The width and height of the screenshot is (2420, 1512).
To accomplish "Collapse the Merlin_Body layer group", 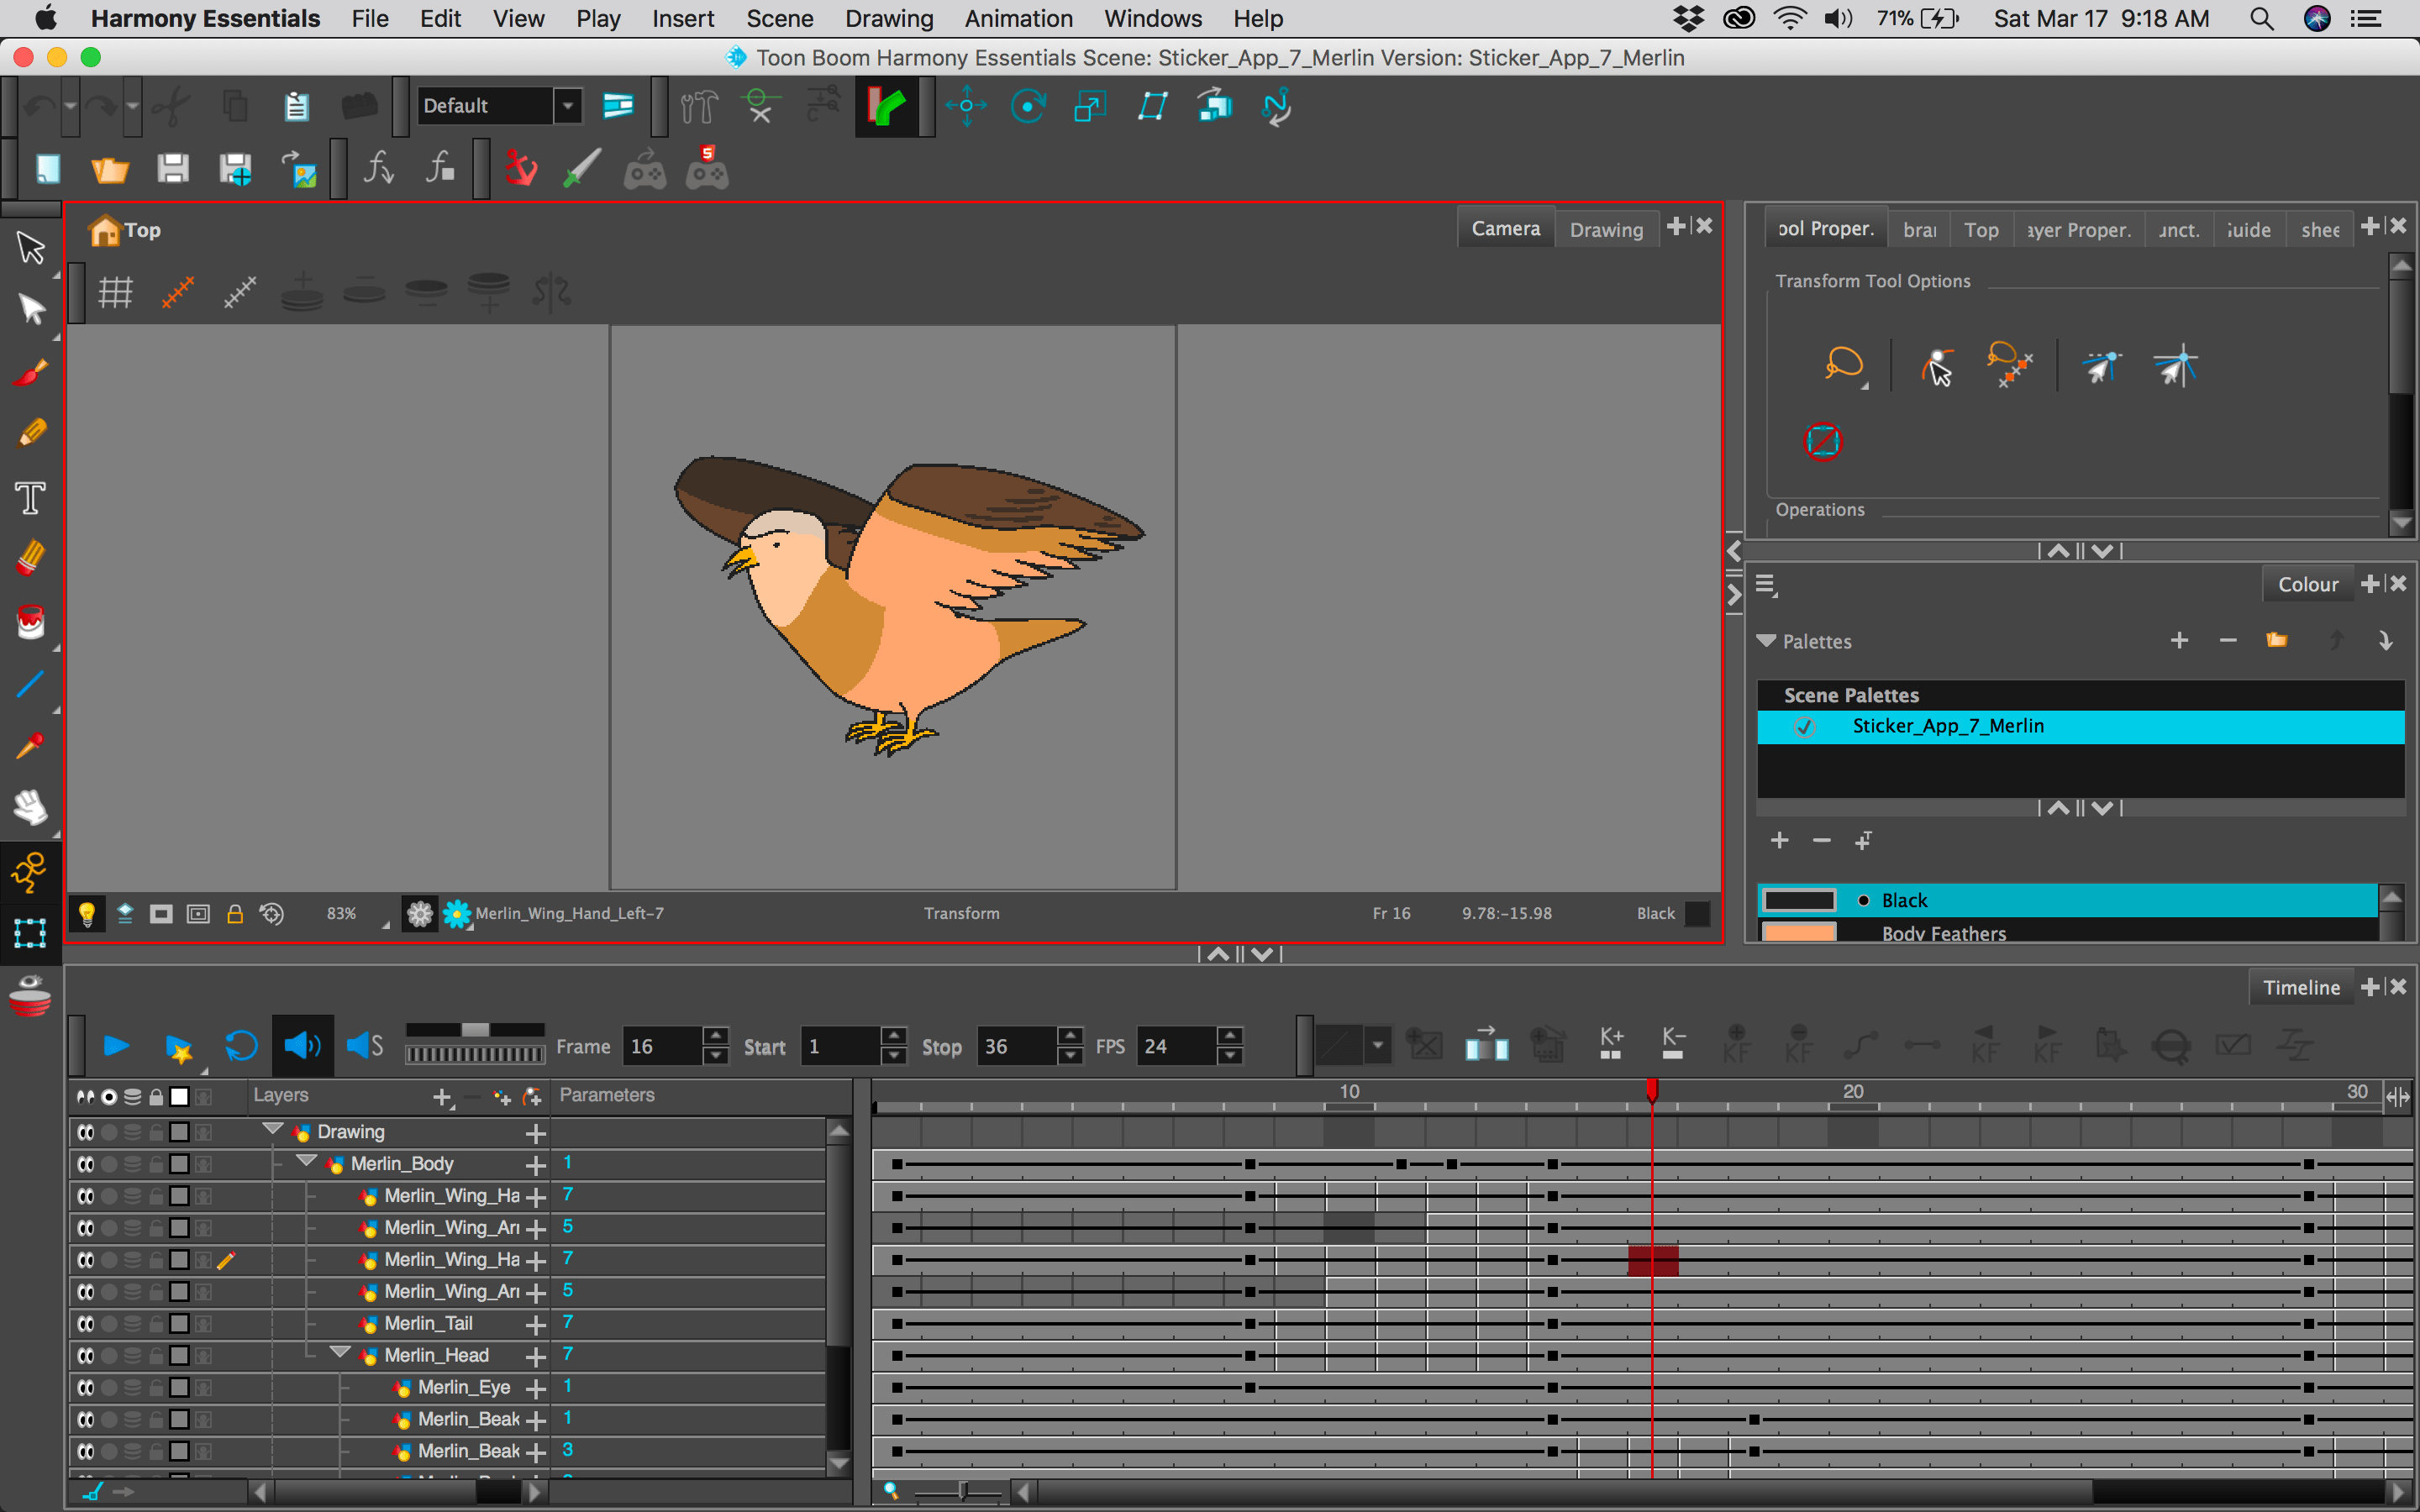I will pyautogui.click(x=307, y=1162).
